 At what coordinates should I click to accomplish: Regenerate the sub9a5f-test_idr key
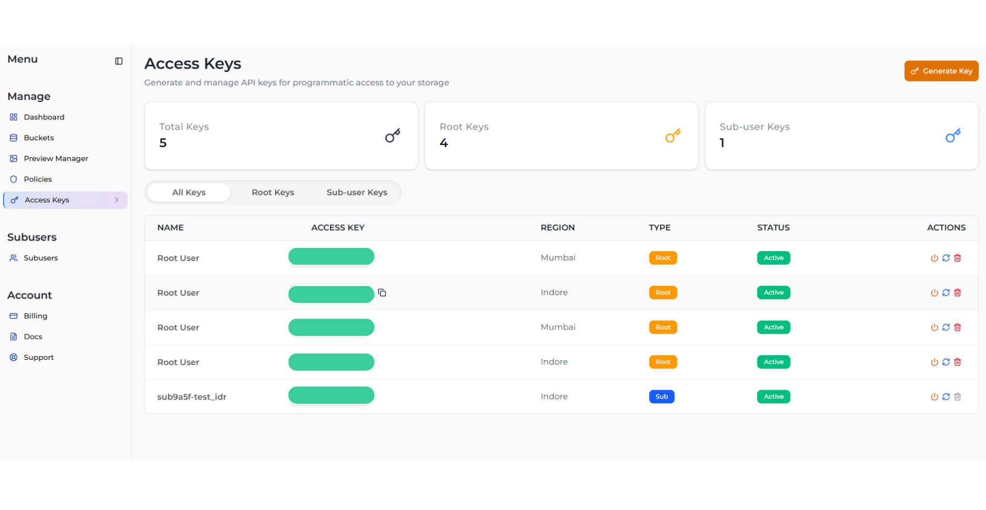point(946,396)
